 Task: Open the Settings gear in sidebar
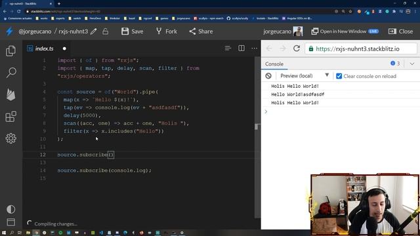[10, 138]
